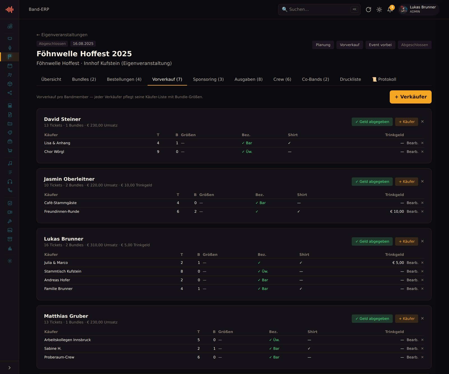This screenshot has width=449, height=374.
Task: Open the share nodes icon in sidebar
Action: click(10, 93)
